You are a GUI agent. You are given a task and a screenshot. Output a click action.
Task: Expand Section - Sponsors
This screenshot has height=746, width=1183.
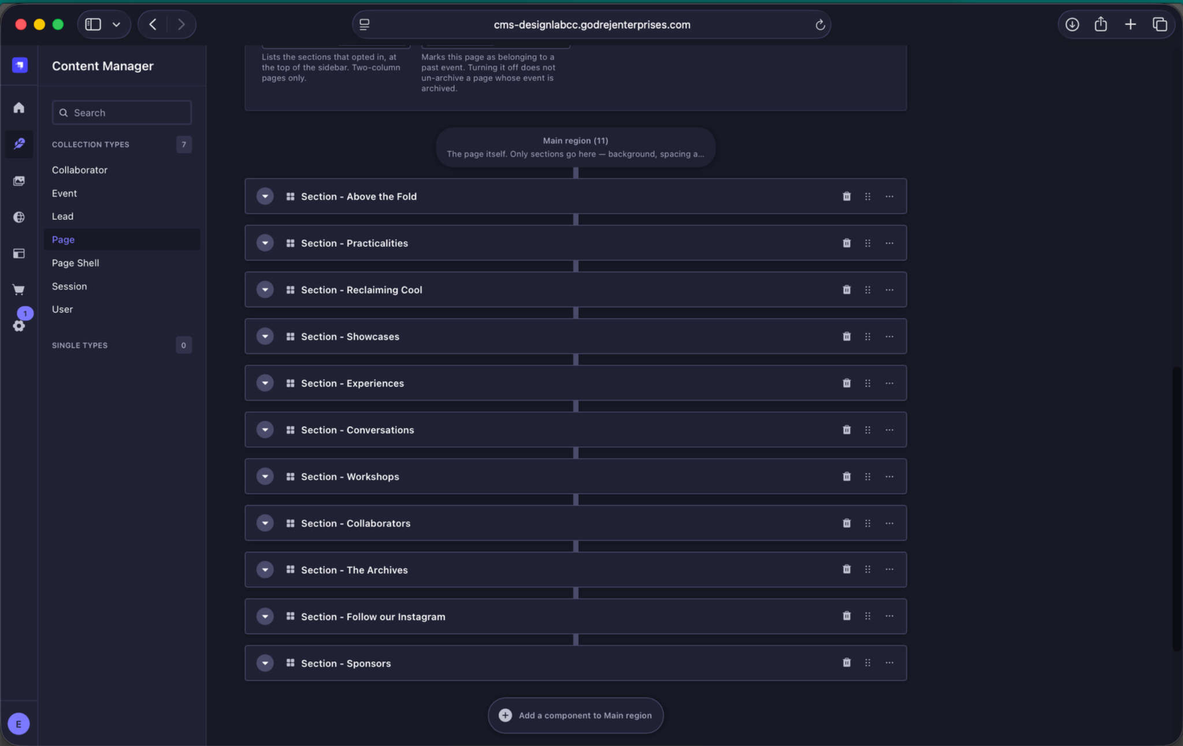pos(265,663)
